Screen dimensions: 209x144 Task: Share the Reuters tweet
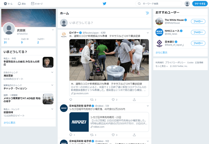(134, 100)
